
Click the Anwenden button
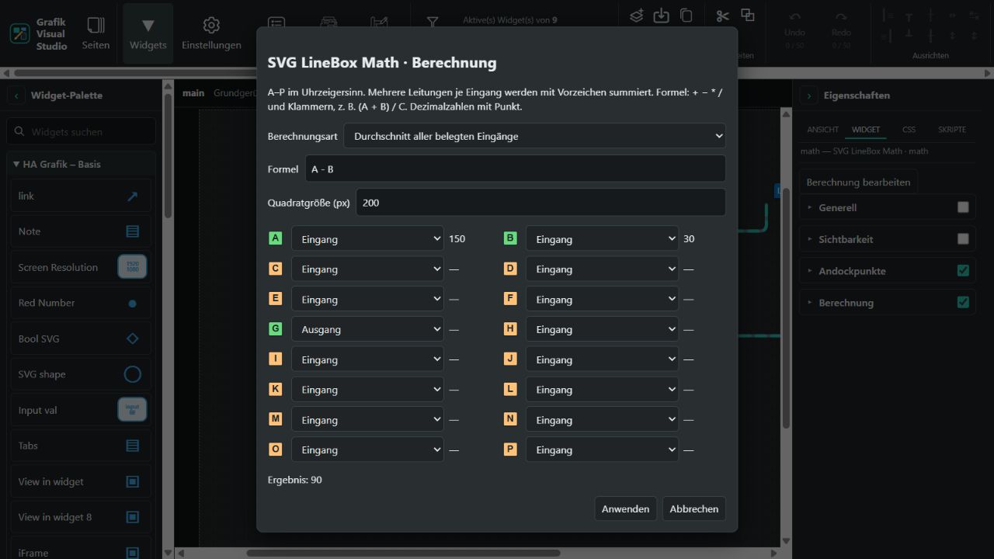[625, 509]
